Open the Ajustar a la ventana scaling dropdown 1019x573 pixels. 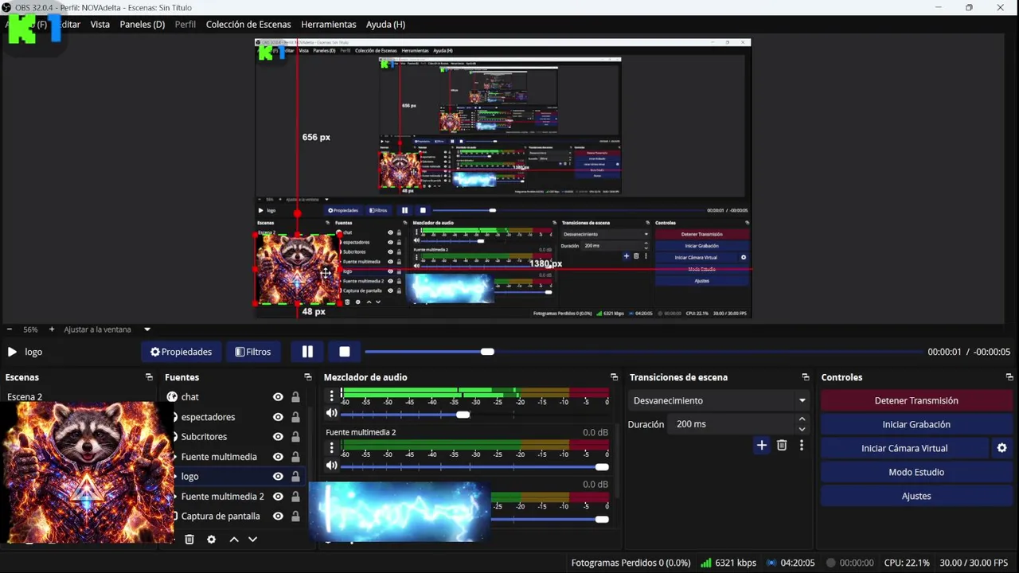107,329
